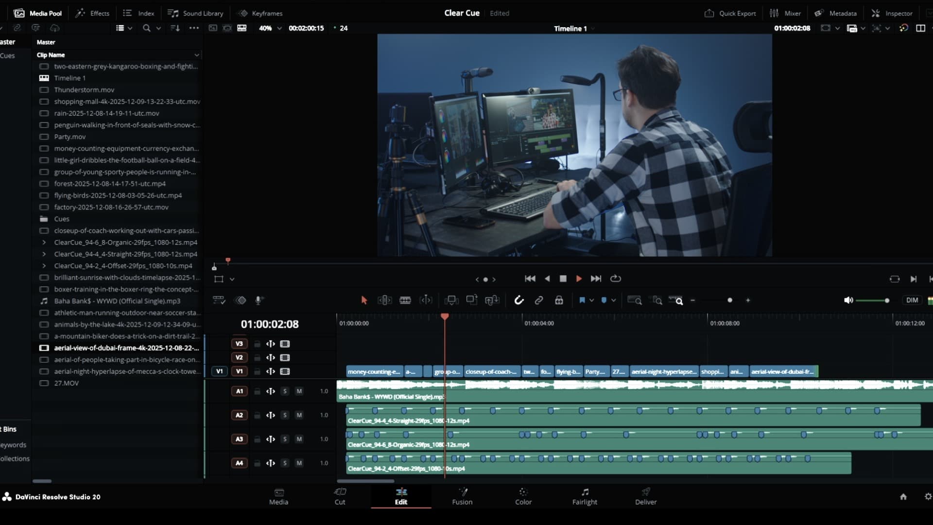Click the Quick Export button
The width and height of the screenshot is (933, 525).
730,13
